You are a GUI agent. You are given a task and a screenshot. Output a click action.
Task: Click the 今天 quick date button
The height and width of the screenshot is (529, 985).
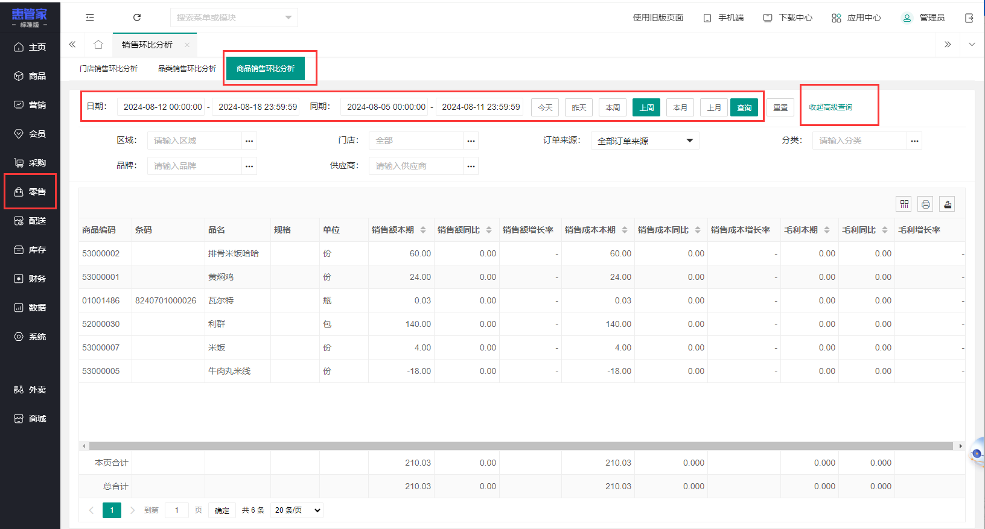(x=545, y=107)
